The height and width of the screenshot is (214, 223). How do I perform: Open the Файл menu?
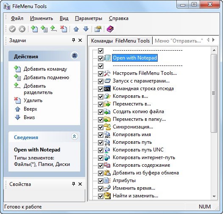point(17,18)
